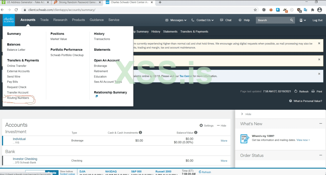Collapse the Order Status panel
The image size is (326, 175).
click(x=321, y=155)
